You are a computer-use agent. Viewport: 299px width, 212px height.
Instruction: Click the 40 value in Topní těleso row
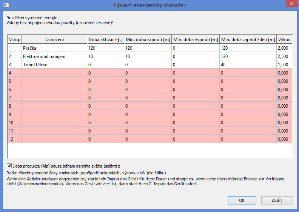coord(248,65)
